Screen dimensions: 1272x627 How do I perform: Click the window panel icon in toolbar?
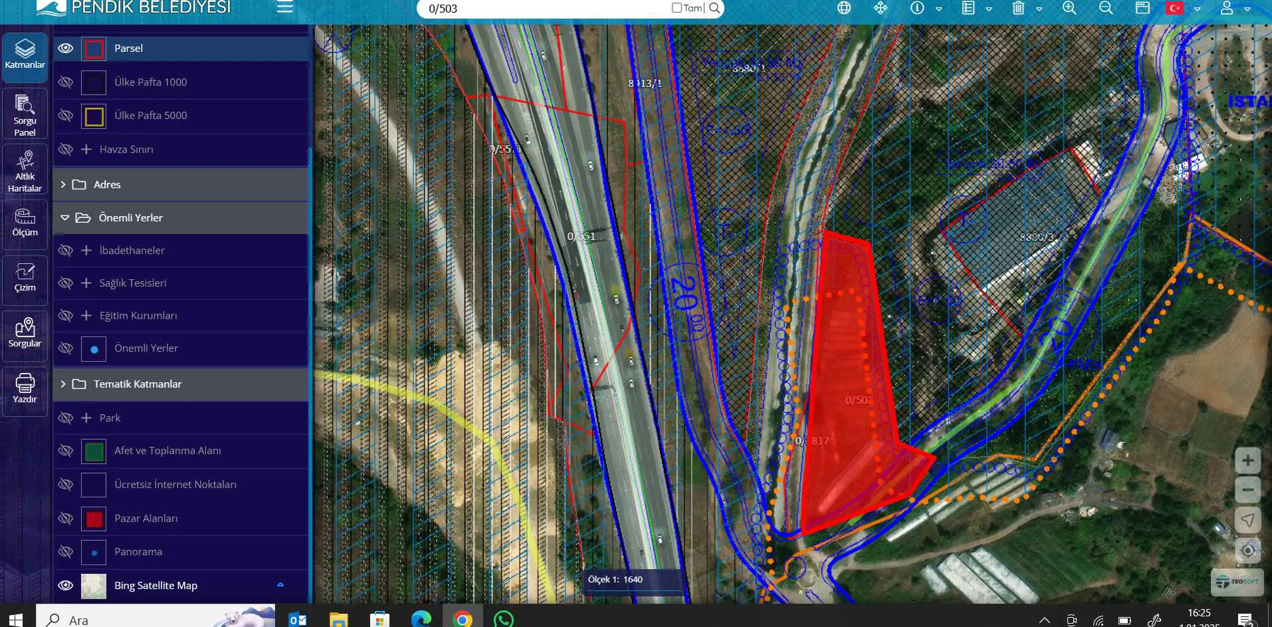point(1142,8)
